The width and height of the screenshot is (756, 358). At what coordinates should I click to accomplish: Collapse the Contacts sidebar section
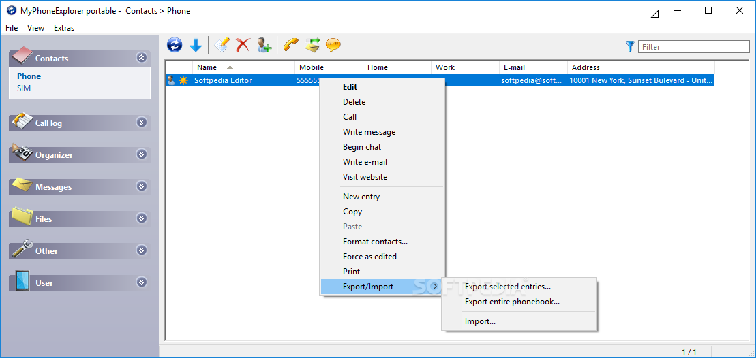point(141,58)
